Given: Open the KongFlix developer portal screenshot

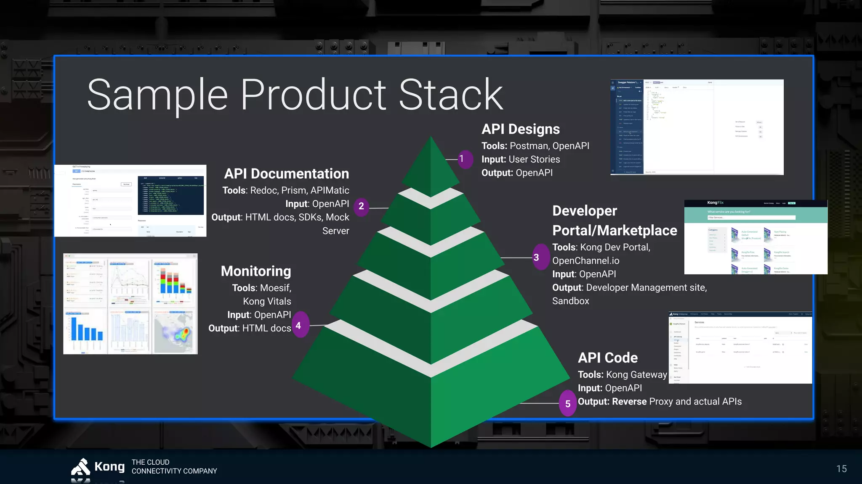Looking at the screenshot, I should click(756, 237).
